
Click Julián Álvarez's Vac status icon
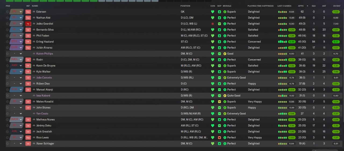point(28,48)
